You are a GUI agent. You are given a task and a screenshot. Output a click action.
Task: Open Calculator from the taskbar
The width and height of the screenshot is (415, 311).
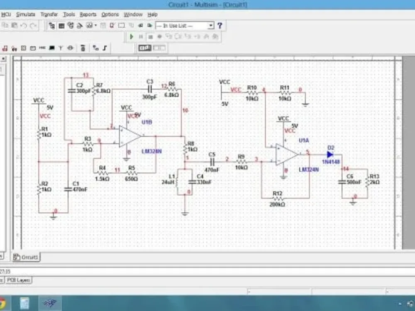(x=24, y=303)
